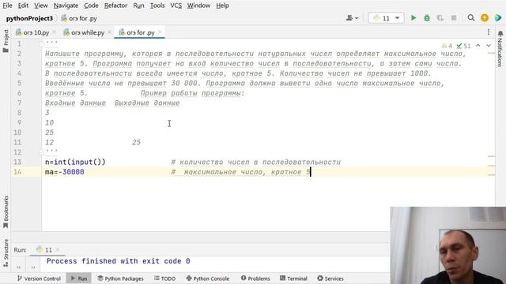Viewport: 506px width, 284px height.
Task: Open the Project tool window
Action: click(x=6, y=41)
